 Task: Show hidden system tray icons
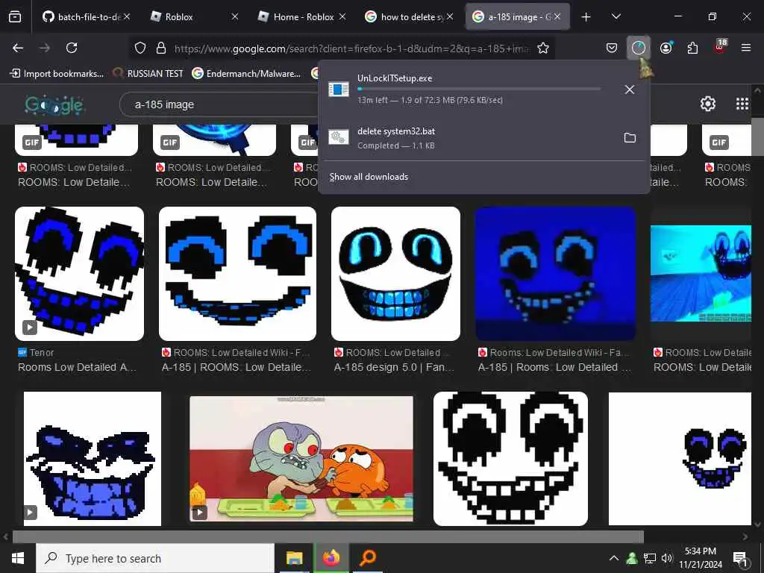[614, 558]
